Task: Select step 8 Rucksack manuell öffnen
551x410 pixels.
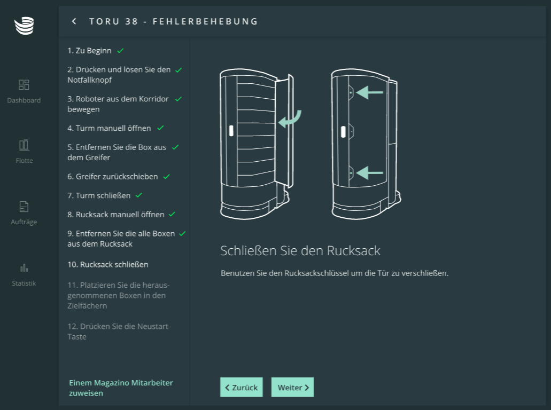Action: coord(115,214)
